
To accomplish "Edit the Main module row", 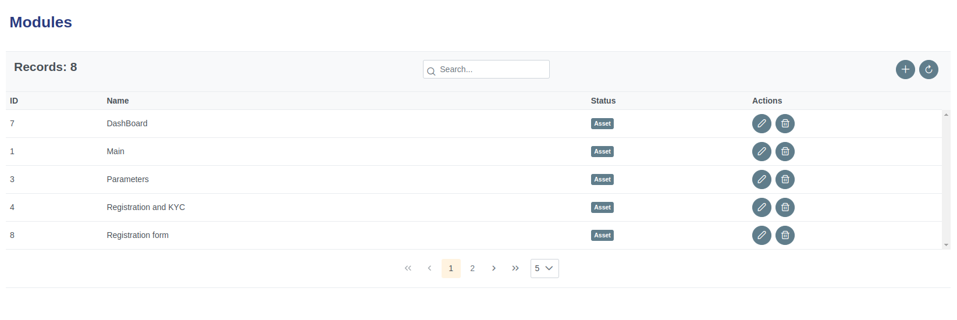I will click(x=762, y=151).
